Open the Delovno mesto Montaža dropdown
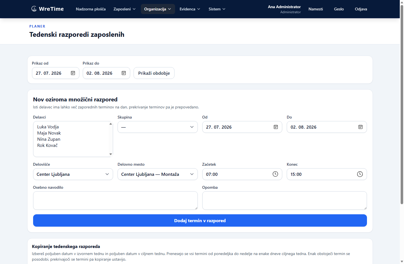Screen dimensions: 404x264 (x=157, y=174)
